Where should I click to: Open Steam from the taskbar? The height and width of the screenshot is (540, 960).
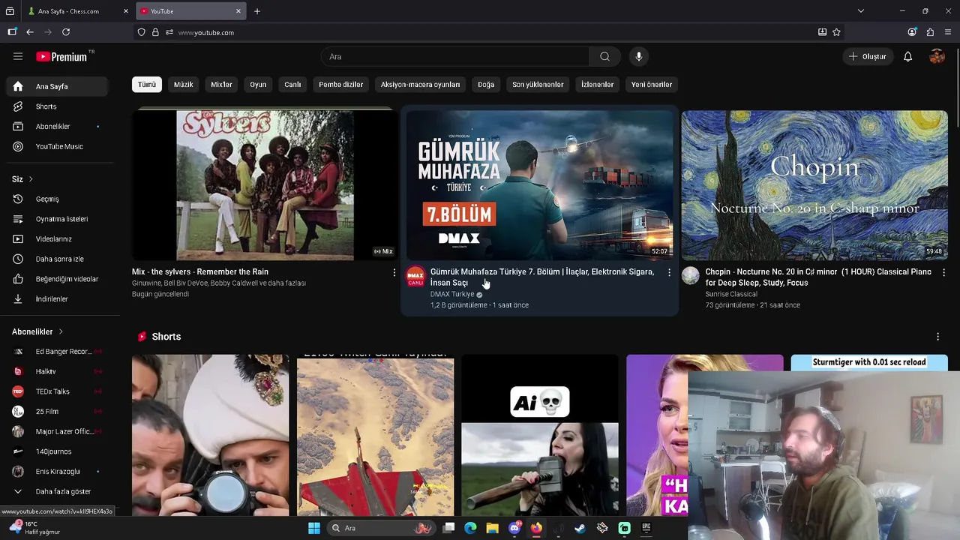coord(580,528)
